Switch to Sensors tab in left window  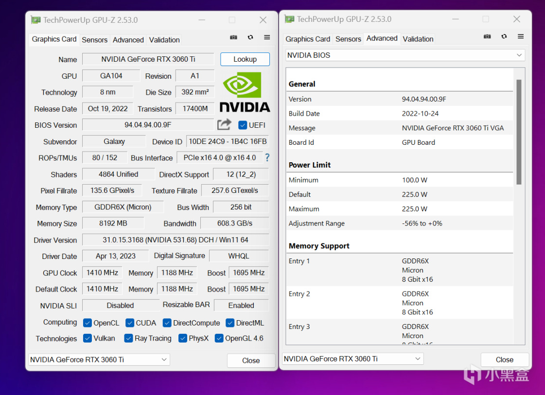point(94,40)
